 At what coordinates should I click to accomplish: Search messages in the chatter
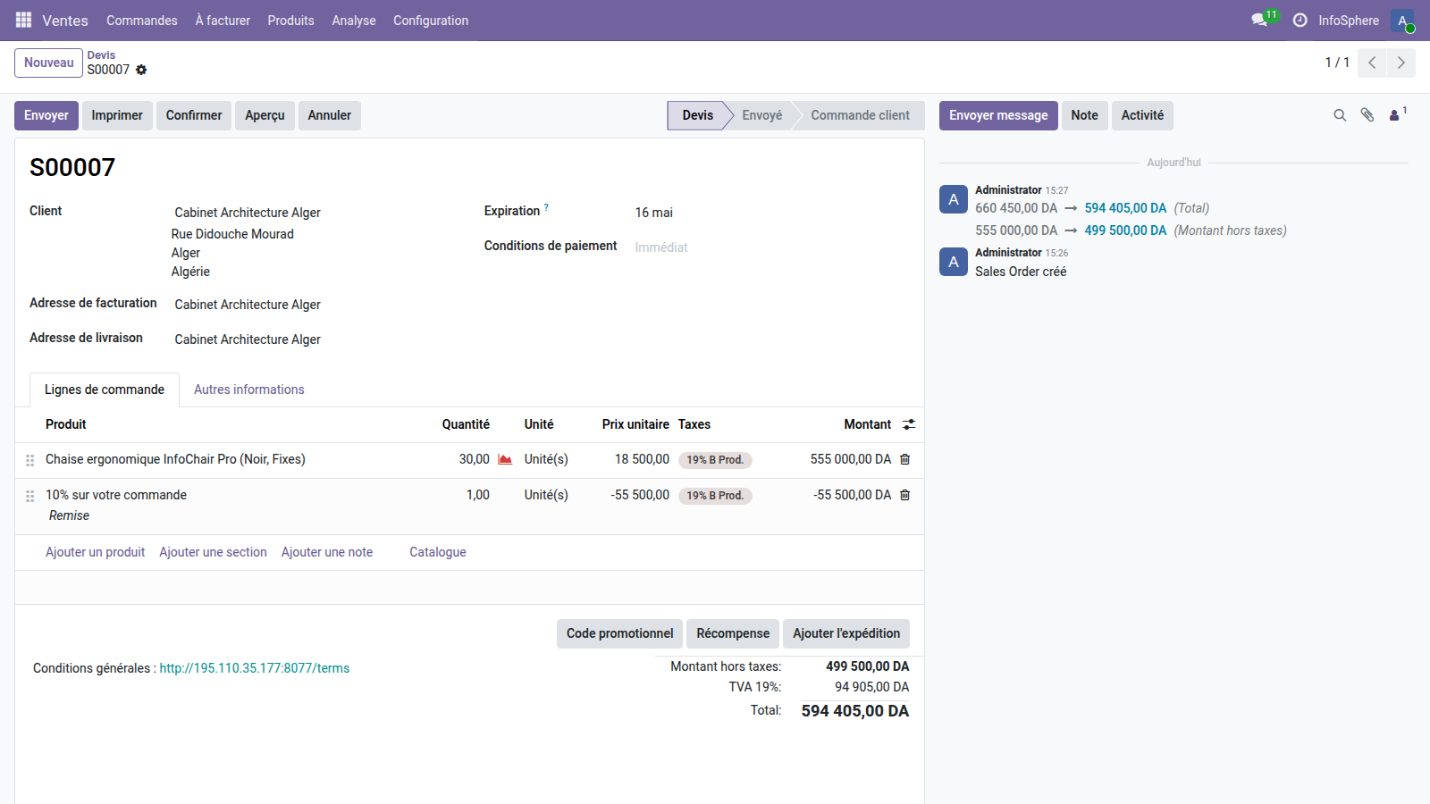1340,115
